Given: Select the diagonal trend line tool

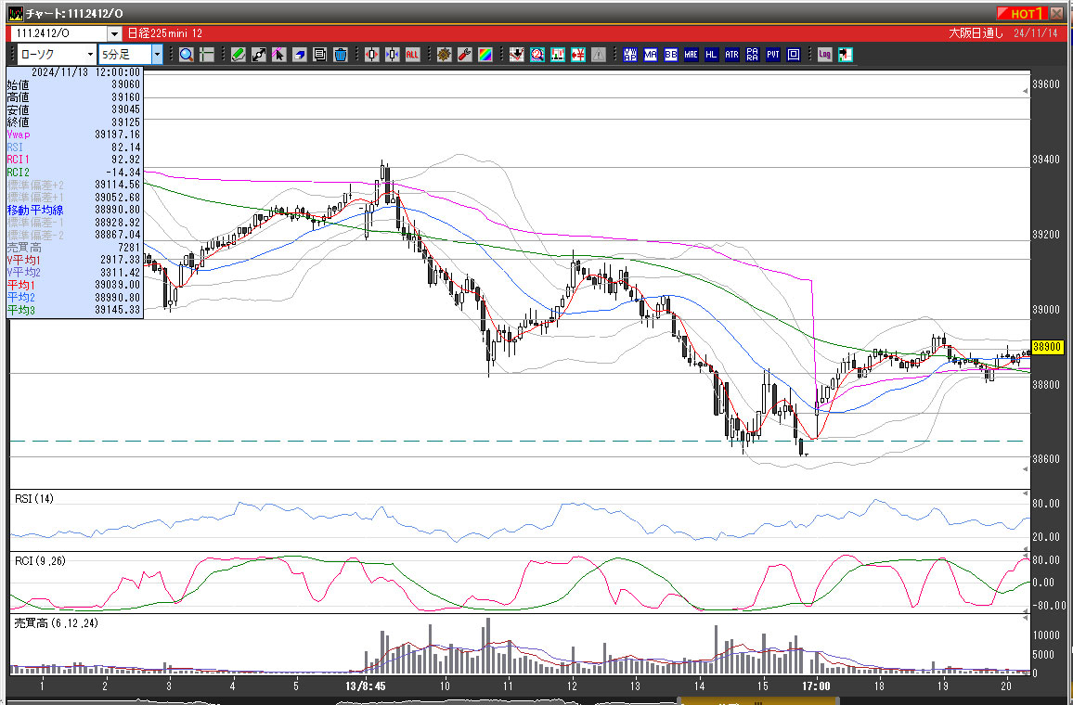Looking at the screenshot, I should coord(259,55).
